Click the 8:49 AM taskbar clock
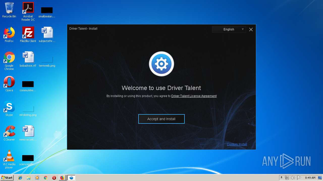This screenshot has width=323, height=181. coord(310,178)
